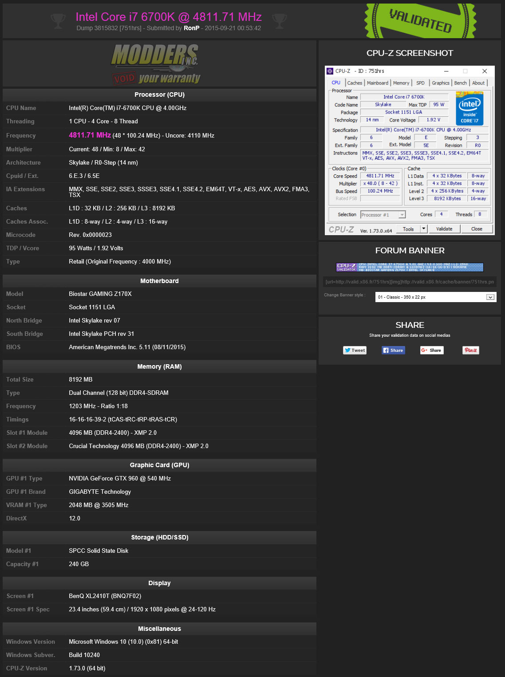Expand the Tools dropdown arrow
The image size is (505, 677).
[x=424, y=229]
